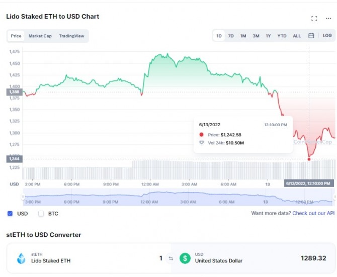The image size is (337, 277).
Task: Click the Lido Staked ETH droplet icon
Action: point(21,258)
